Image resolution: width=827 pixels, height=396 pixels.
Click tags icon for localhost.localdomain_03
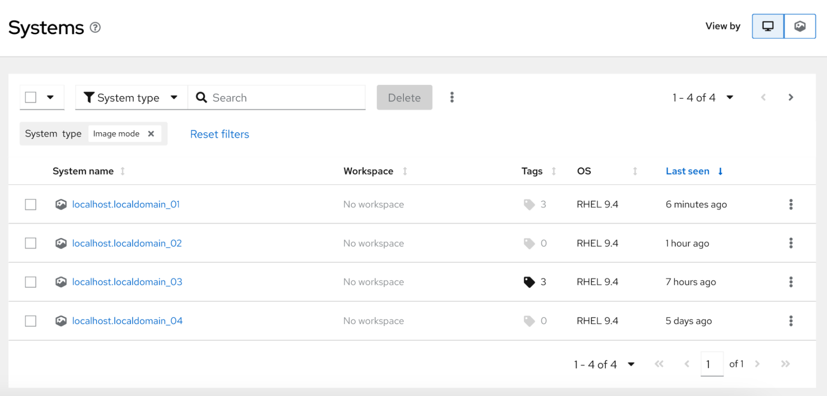click(529, 282)
